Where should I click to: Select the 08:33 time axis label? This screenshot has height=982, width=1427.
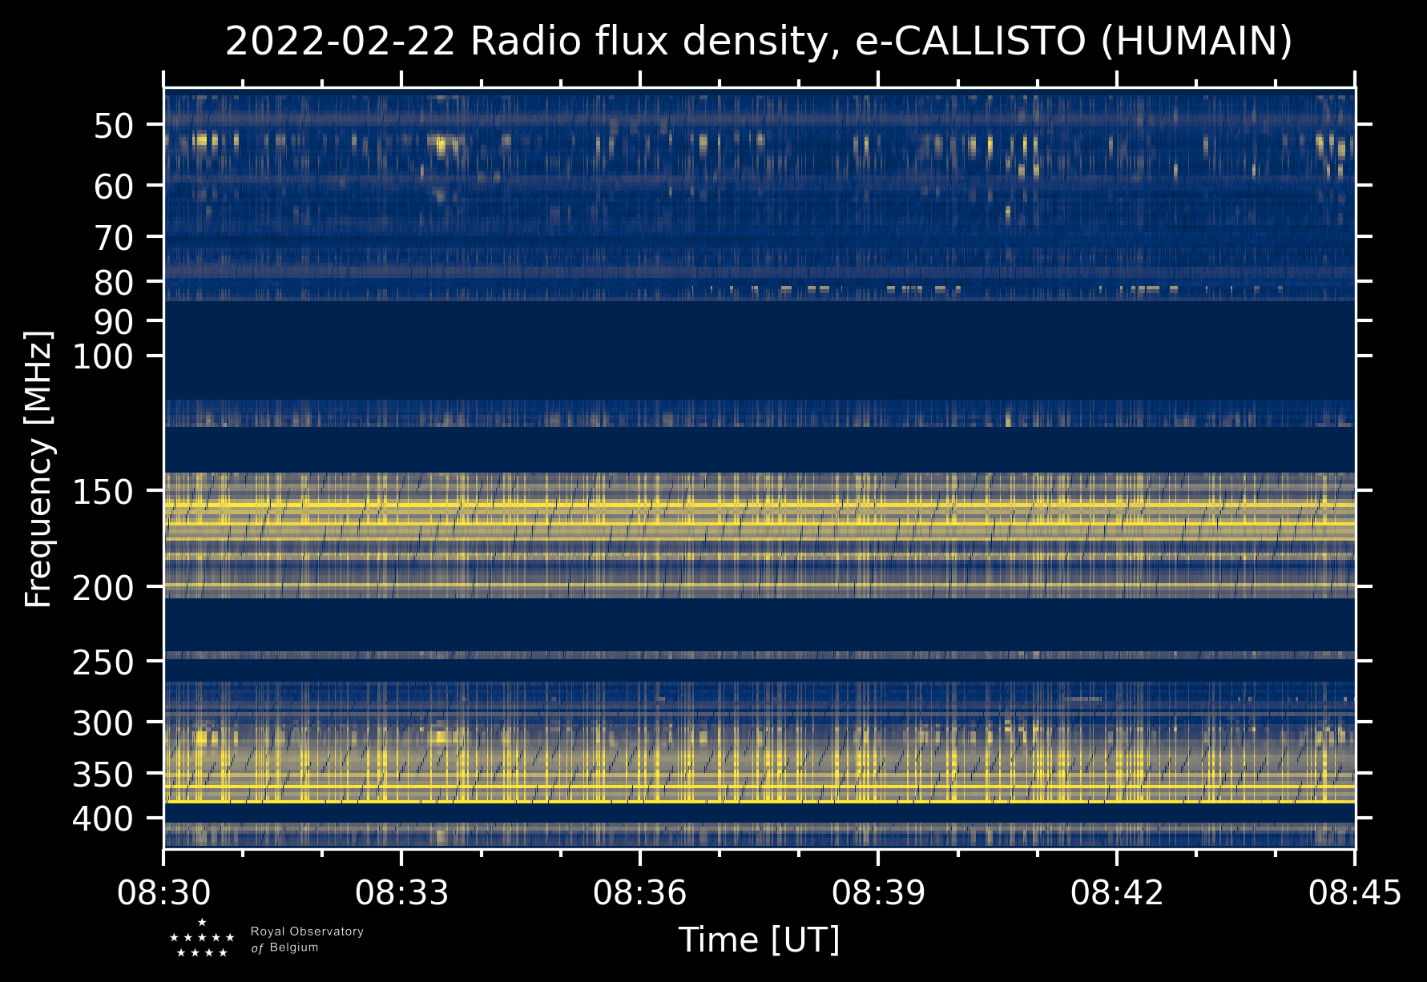click(x=401, y=892)
